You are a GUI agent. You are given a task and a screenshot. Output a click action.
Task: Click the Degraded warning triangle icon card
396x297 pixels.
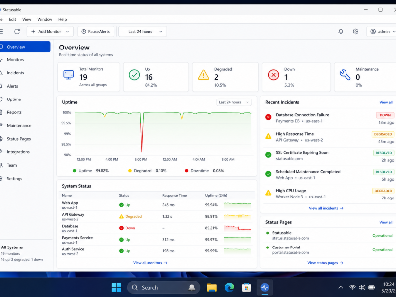[x=203, y=75]
